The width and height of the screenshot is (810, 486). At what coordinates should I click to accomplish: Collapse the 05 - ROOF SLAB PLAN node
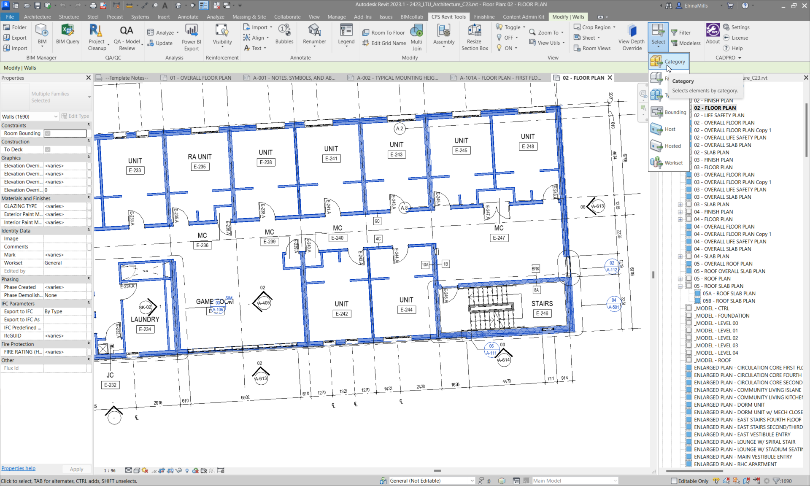click(680, 286)
